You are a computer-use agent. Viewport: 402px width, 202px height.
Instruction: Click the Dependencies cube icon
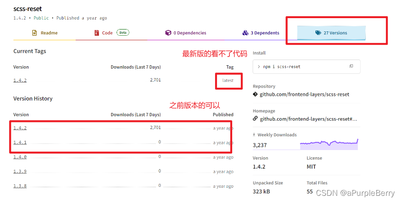168,33
